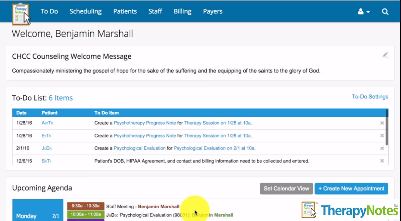This screenshot has width=401, height=221.
Task: Select the 9:30a - 10:30a Staff Meeting slot
Action: [x=86, y=207]
